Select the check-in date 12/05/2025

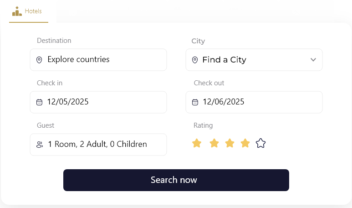click(98, 102)
